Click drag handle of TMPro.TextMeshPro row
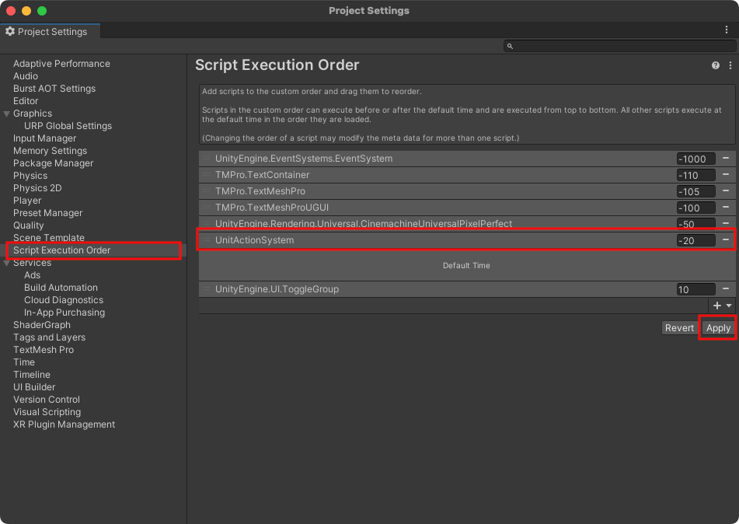 (x=207, y=191)
